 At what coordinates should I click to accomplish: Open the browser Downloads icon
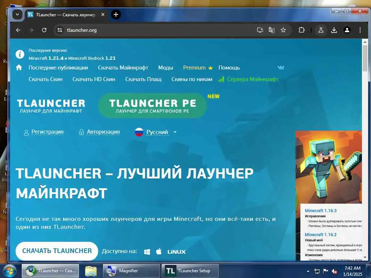(334, 30)
